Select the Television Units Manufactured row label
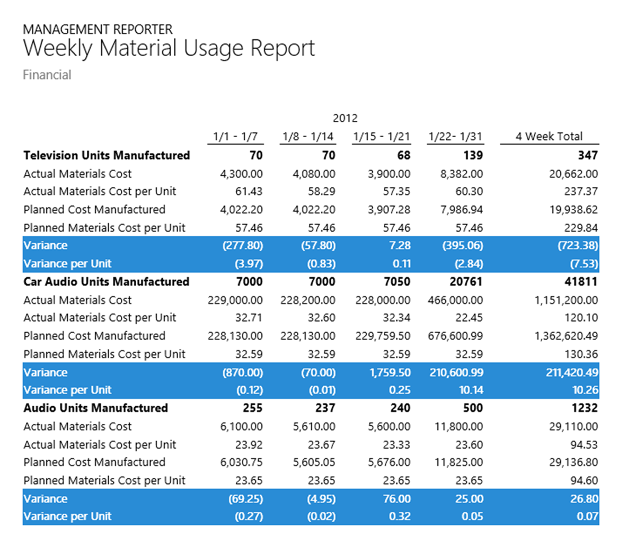 pyautogui.click(x=107, y=156)
